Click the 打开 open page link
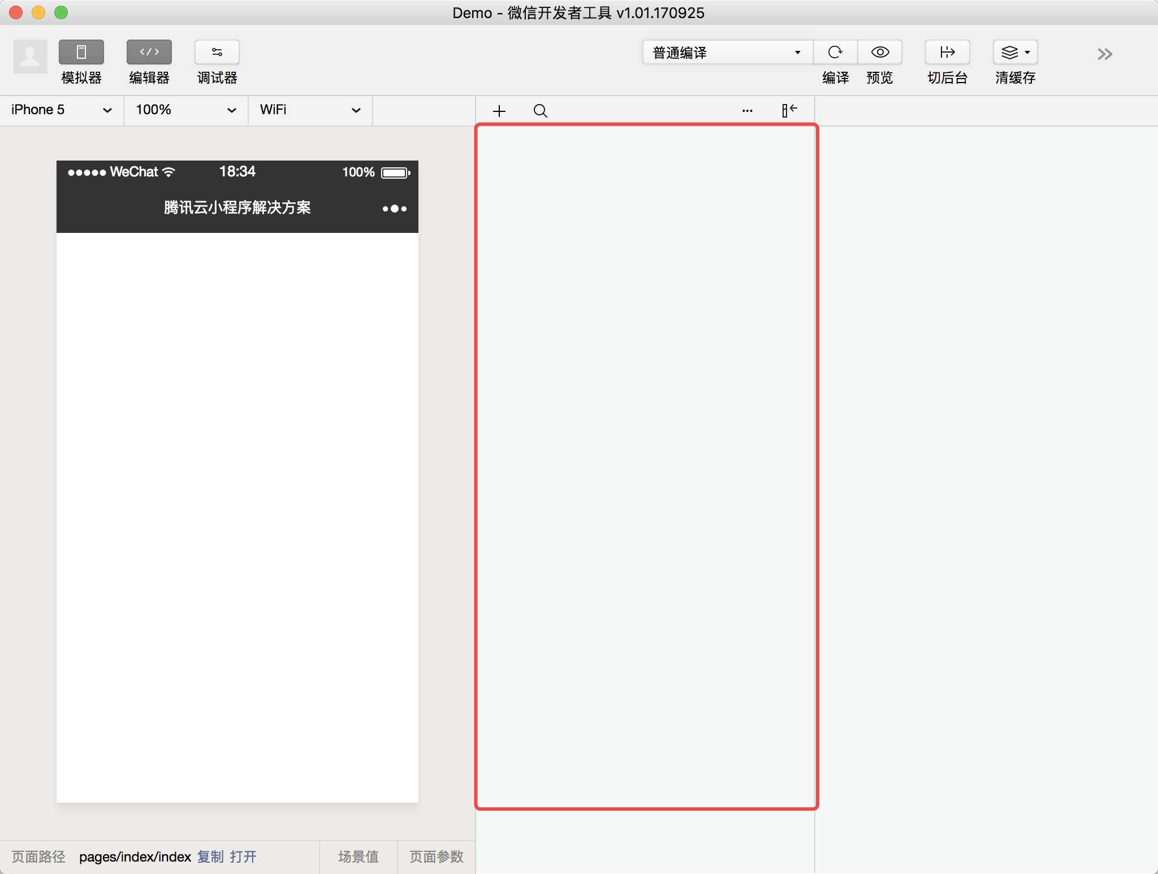 [x=243, y=856]
